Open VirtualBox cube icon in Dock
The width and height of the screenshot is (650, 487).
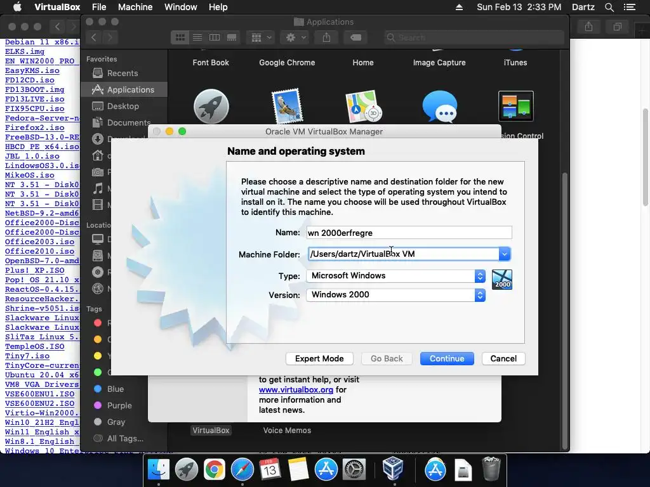point(393,469)
